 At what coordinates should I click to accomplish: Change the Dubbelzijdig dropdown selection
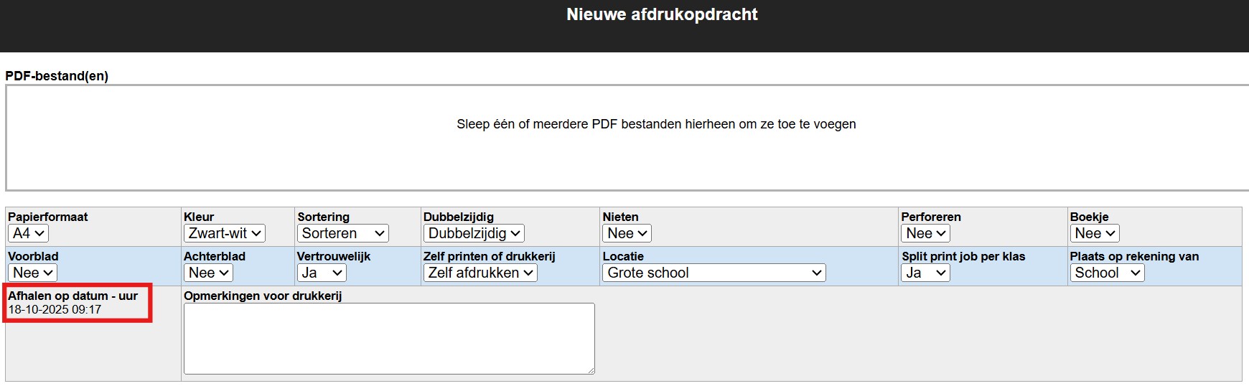(x=474, y=233)
